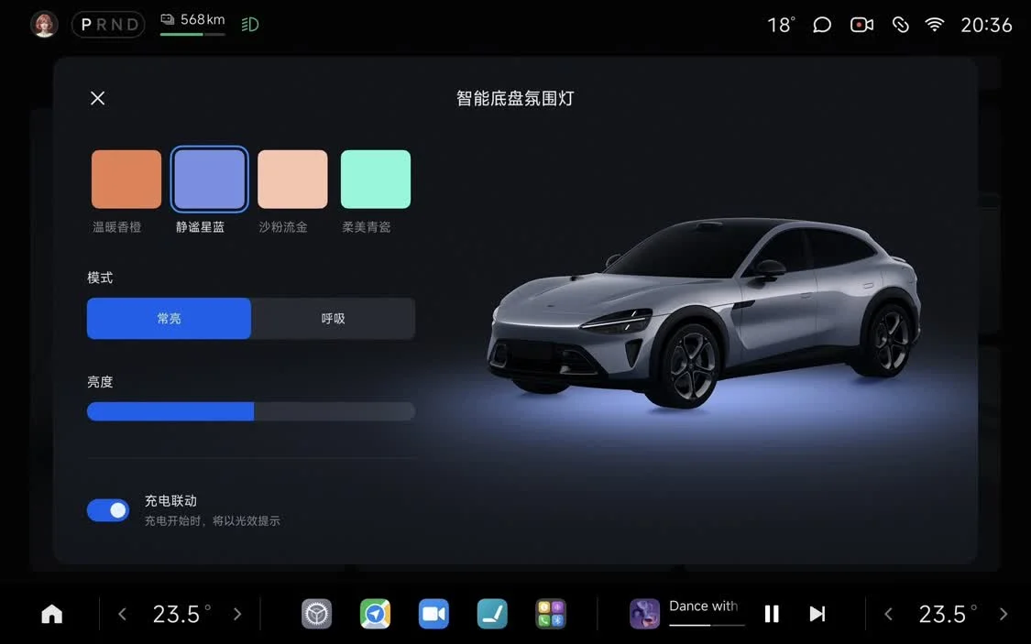Click the 亮度 brightness slider bar
This screenshot has width=1031, height=644.
[251, 411]
